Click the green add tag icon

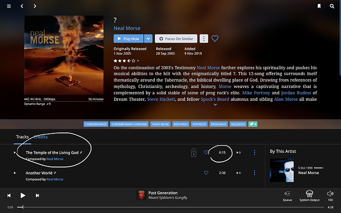point(253,124)
